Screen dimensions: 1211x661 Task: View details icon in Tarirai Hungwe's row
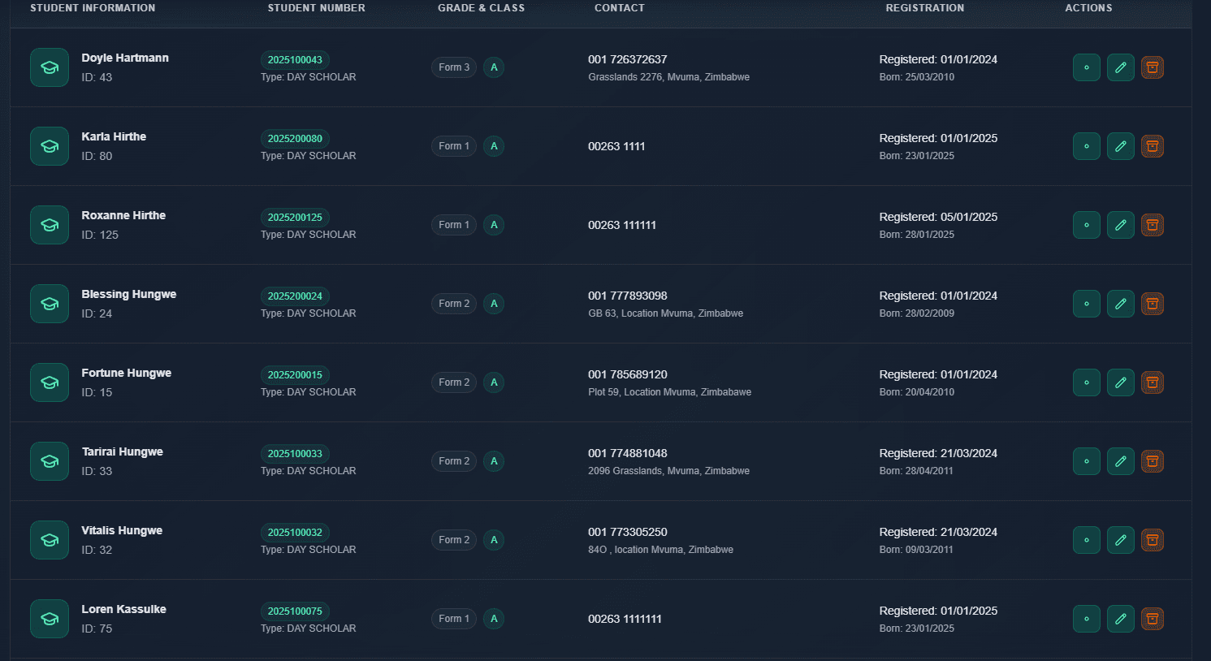click(x=1086, y=461)
